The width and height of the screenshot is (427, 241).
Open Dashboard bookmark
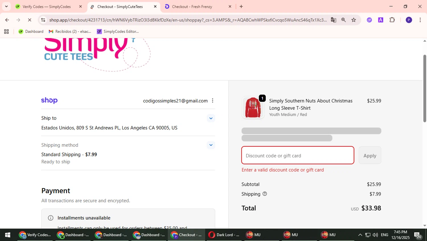tap(31, 32)
